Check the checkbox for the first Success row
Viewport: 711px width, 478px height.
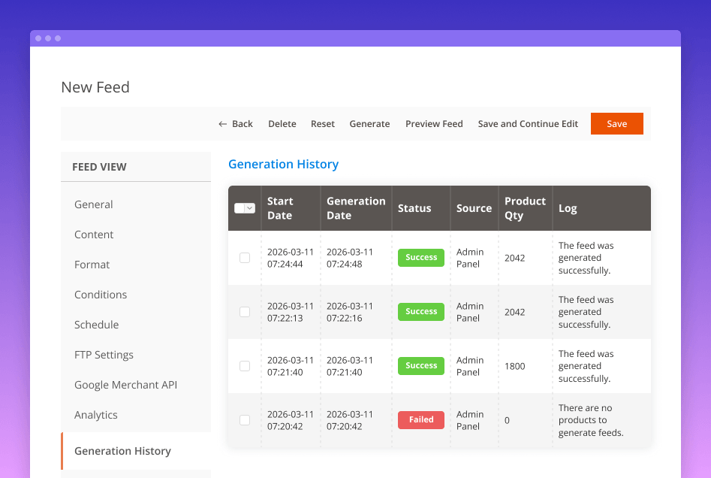pyautogui.click(x=244, y=257)
